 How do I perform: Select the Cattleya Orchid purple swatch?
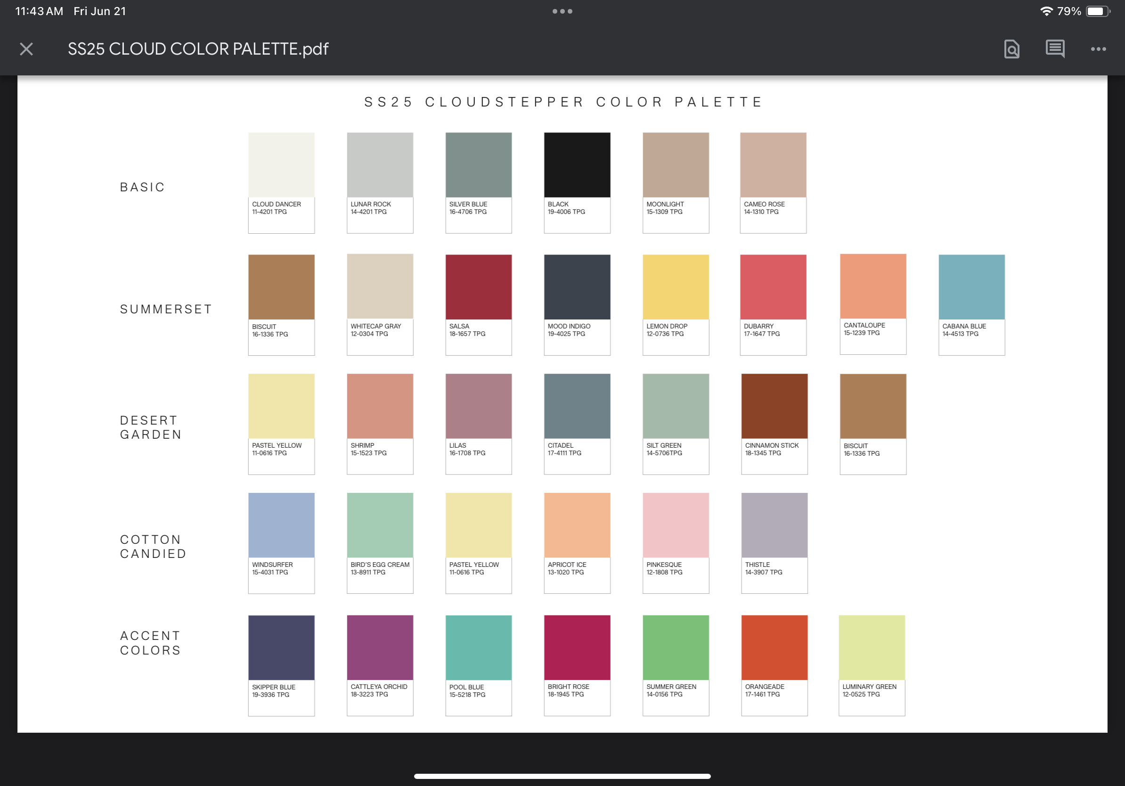(380, 647)
